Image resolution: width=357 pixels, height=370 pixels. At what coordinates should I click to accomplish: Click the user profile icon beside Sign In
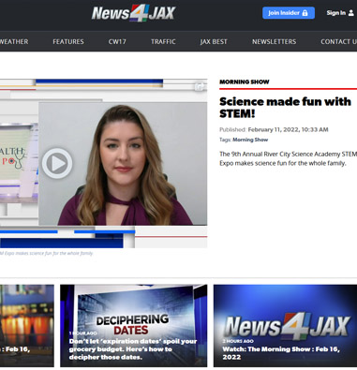pos(351,13)
